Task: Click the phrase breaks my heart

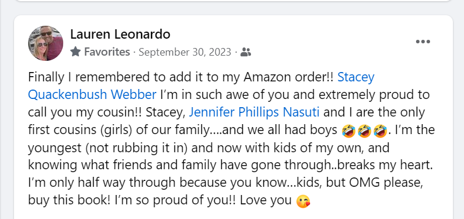Action: [385, 165]
